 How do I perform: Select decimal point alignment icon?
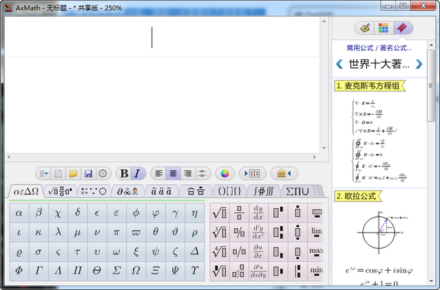pos(202,174)
